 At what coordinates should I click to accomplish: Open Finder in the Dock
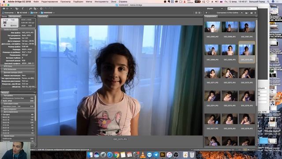(90, 155)
